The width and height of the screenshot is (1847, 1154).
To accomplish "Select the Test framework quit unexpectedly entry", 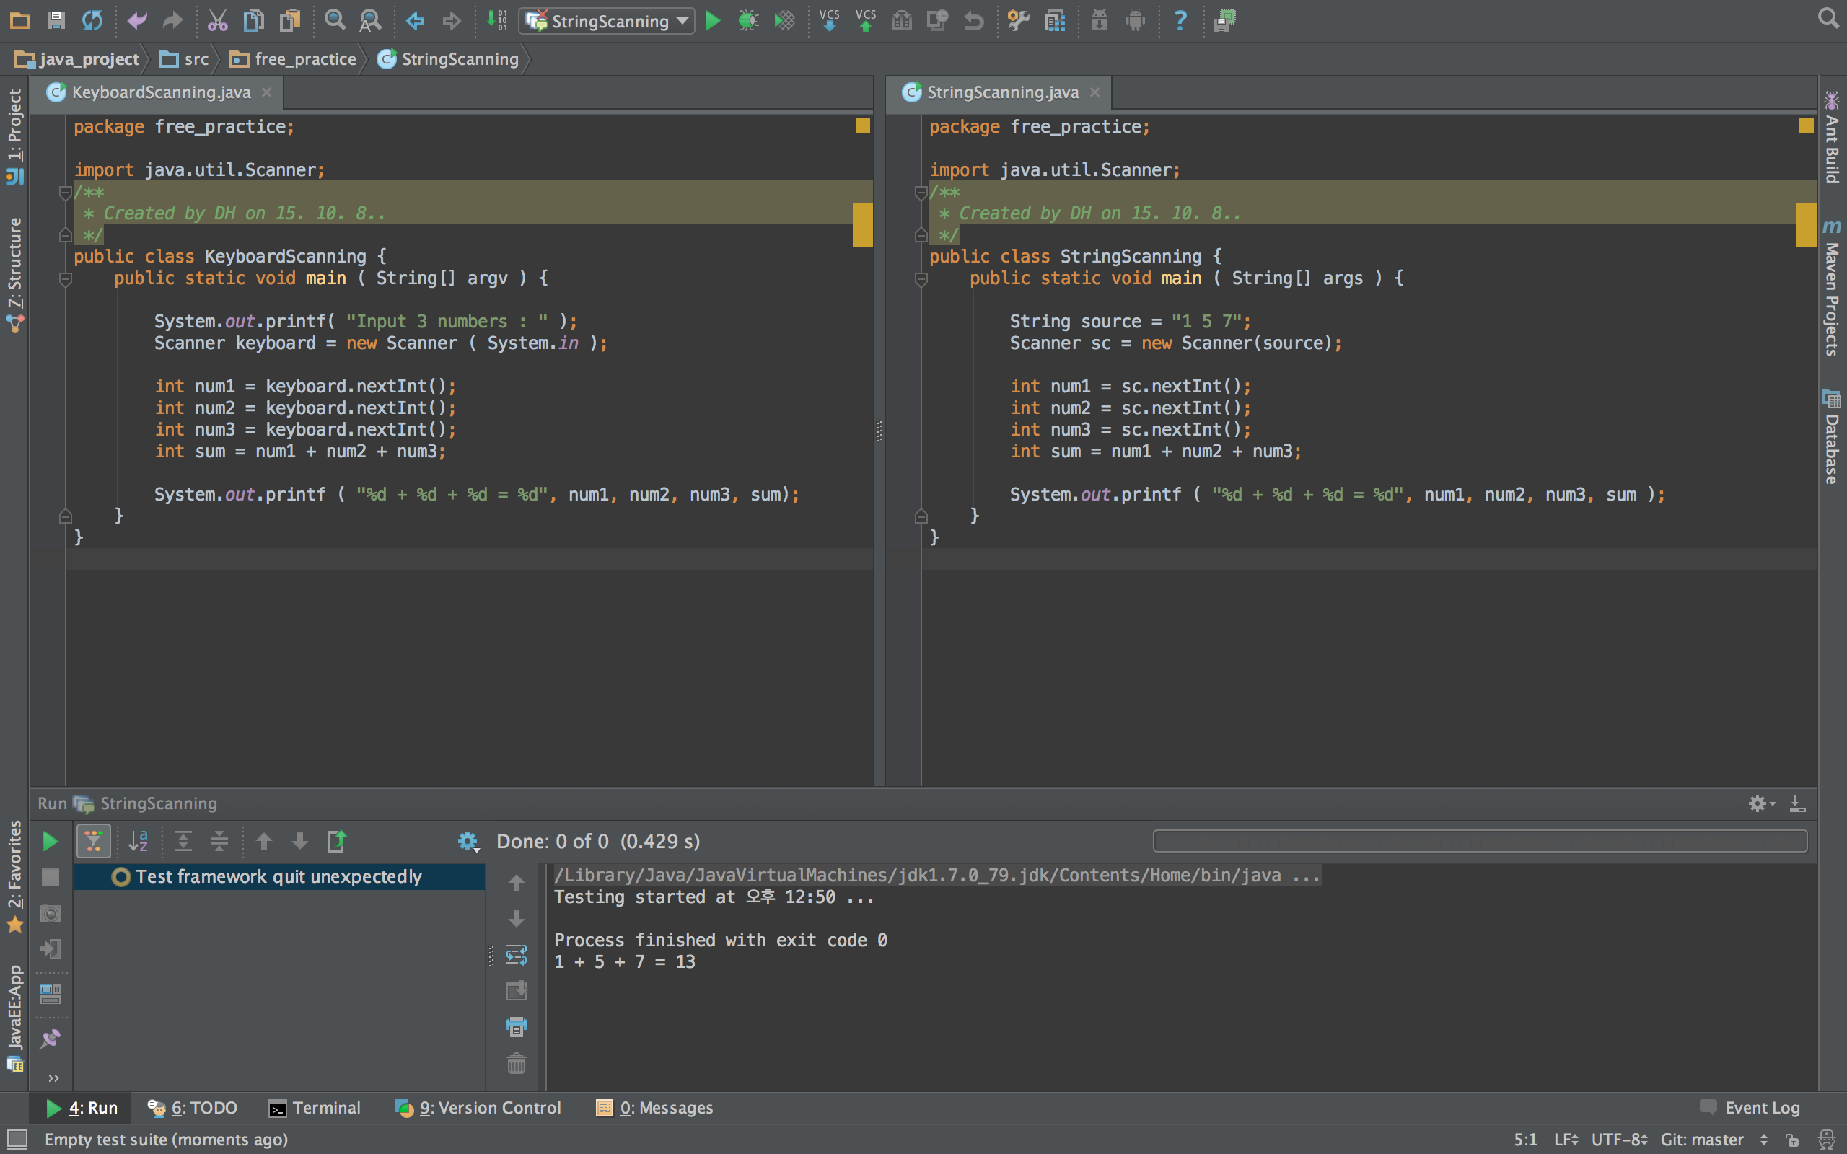I will click(x=278, y=876).
